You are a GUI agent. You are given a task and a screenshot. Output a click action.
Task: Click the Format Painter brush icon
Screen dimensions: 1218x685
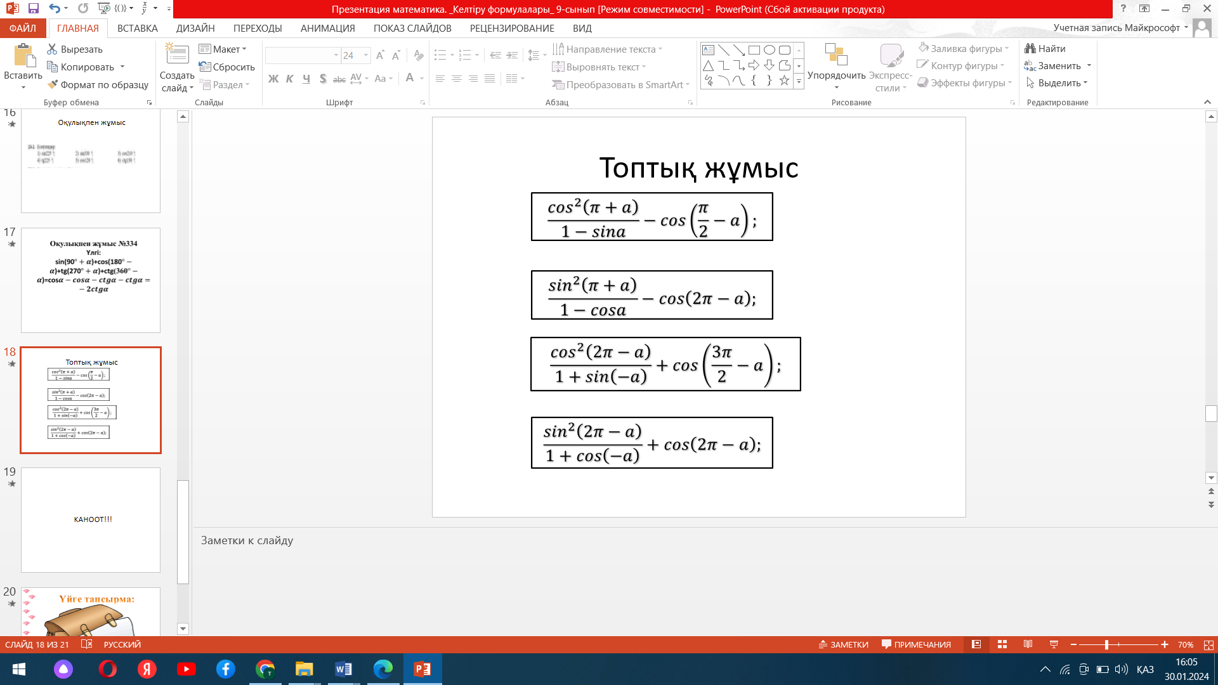click(x=53, y=84)
